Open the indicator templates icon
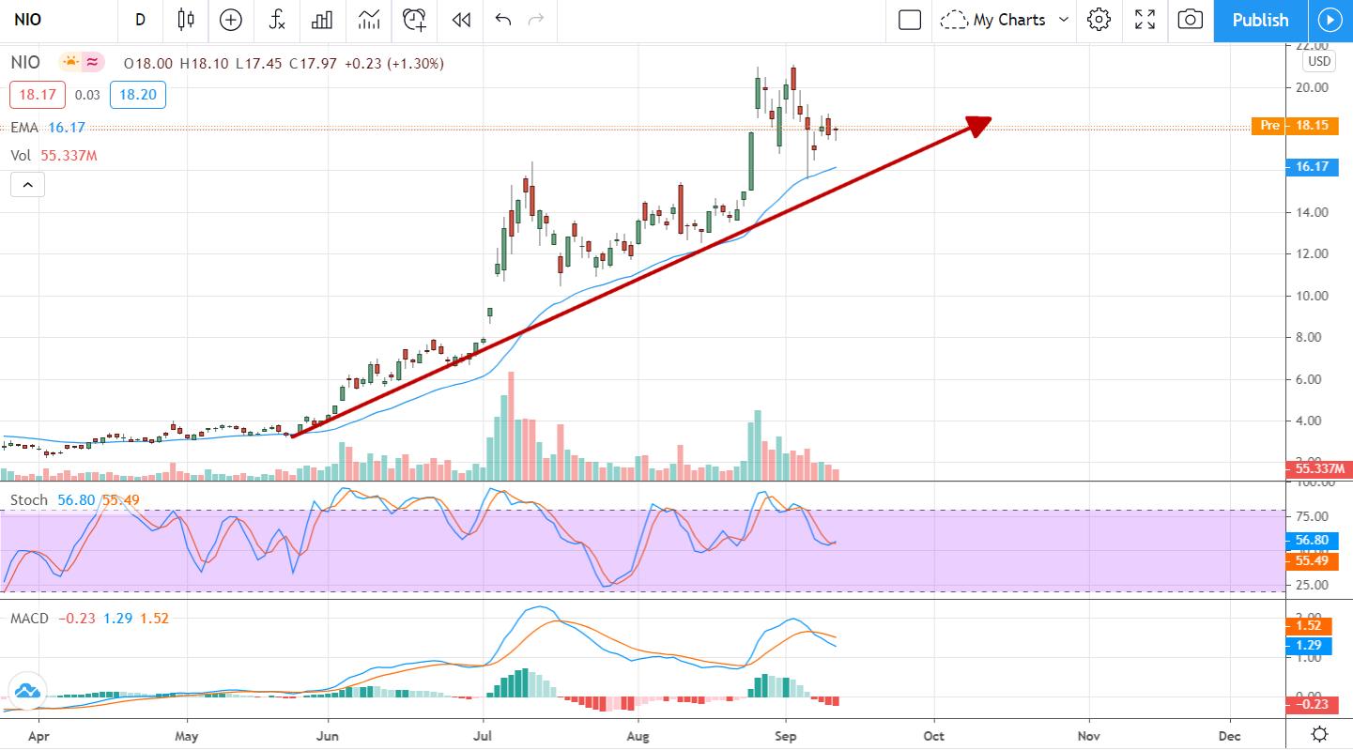The image size is (1353, 750). [369, 20]
